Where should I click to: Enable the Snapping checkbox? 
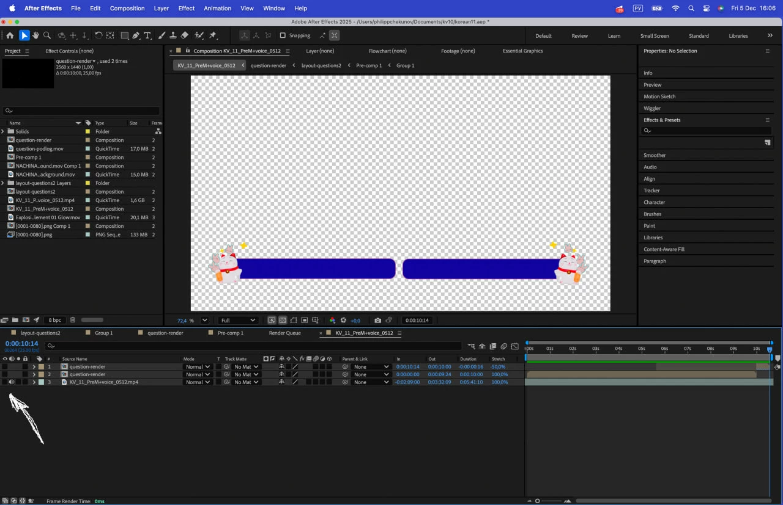[x=283, y=35]
